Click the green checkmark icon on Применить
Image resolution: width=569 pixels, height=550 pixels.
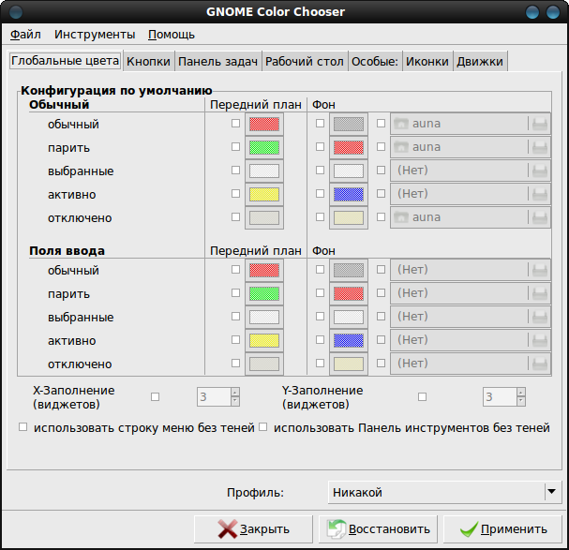pos(469,529)
